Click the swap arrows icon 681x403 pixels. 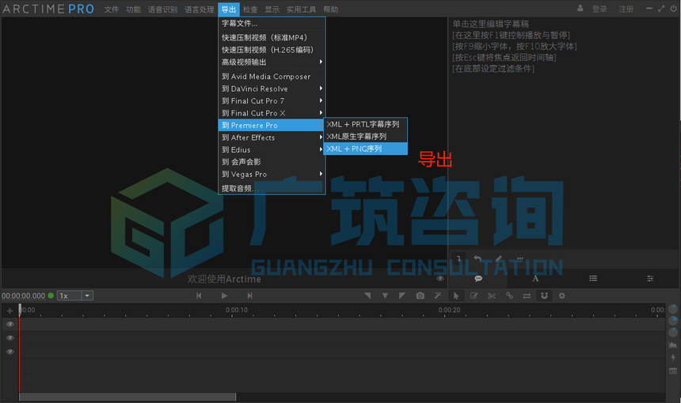[527, 296]
